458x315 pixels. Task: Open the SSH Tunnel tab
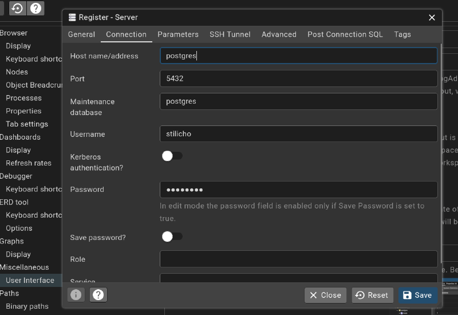pos(230,34)
